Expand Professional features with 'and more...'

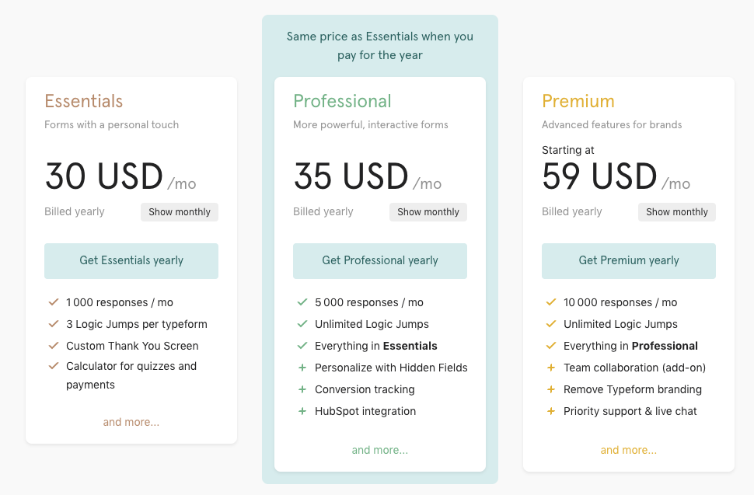click(380, 450)
